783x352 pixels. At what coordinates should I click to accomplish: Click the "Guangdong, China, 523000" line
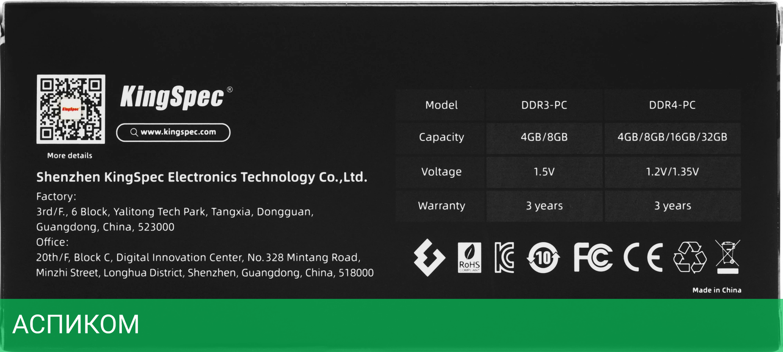click(105, 227)
